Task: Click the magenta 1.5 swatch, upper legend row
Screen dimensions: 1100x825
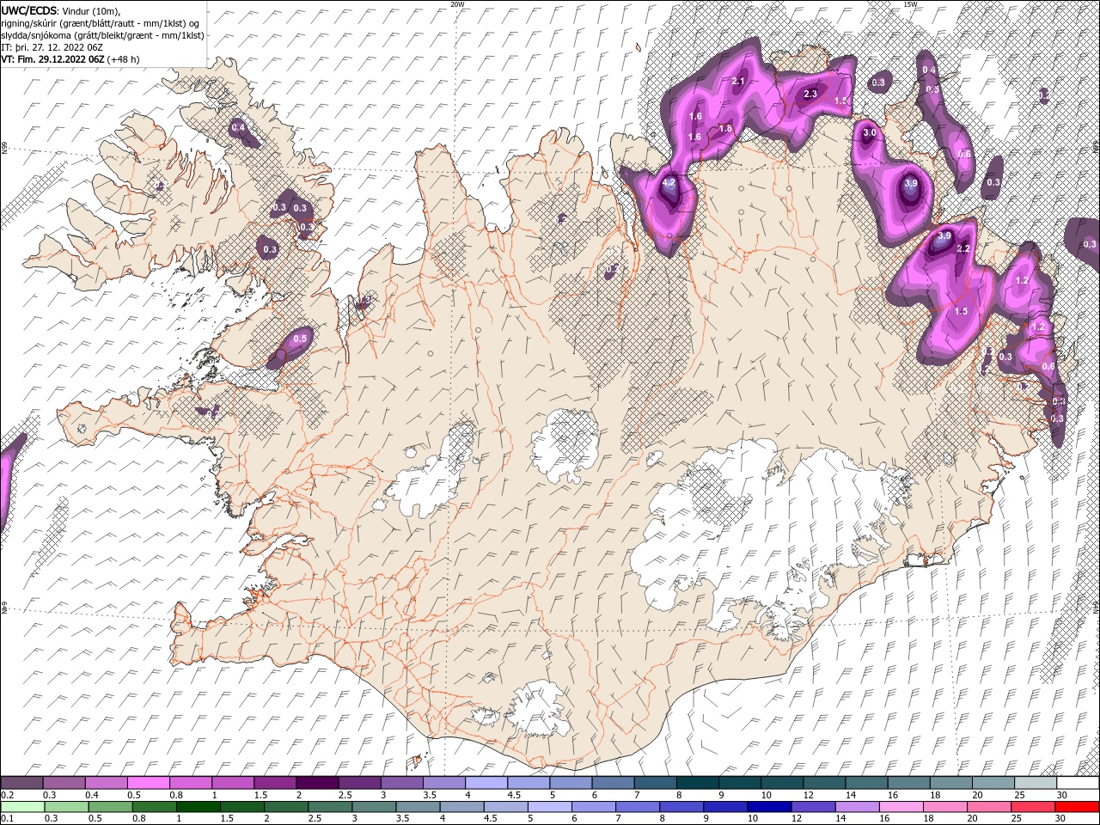Action: [x=275, y=782]
